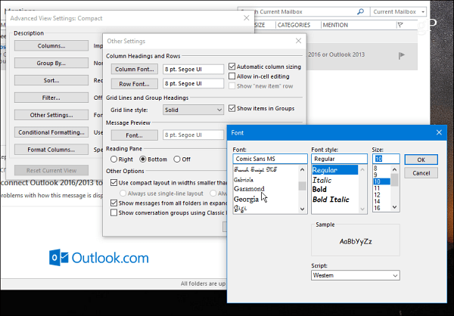
Task: Select the Bottom reading pane option
Action: tap(142, 160)
